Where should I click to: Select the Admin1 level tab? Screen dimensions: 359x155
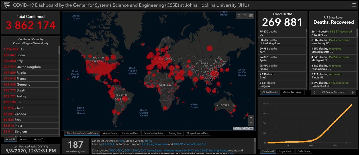24,139
